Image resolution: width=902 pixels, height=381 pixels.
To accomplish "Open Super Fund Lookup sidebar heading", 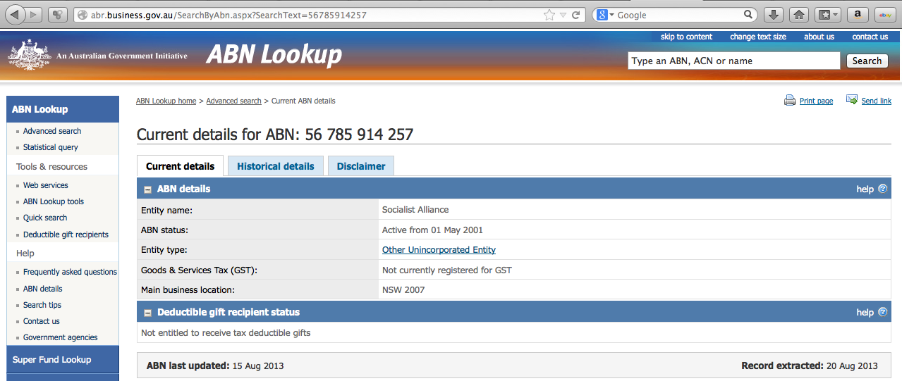I will click(x=62, y=360).
